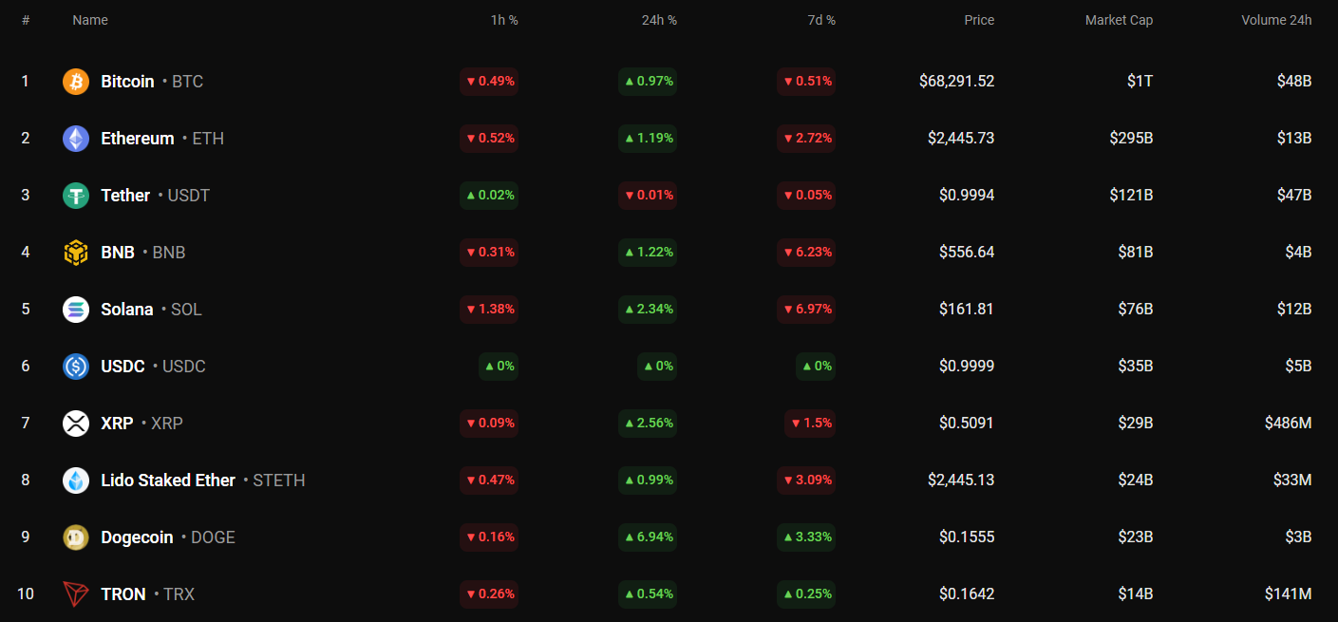Click the Dogecoin logo icon
1338x622 pixels.
(76, 537)
